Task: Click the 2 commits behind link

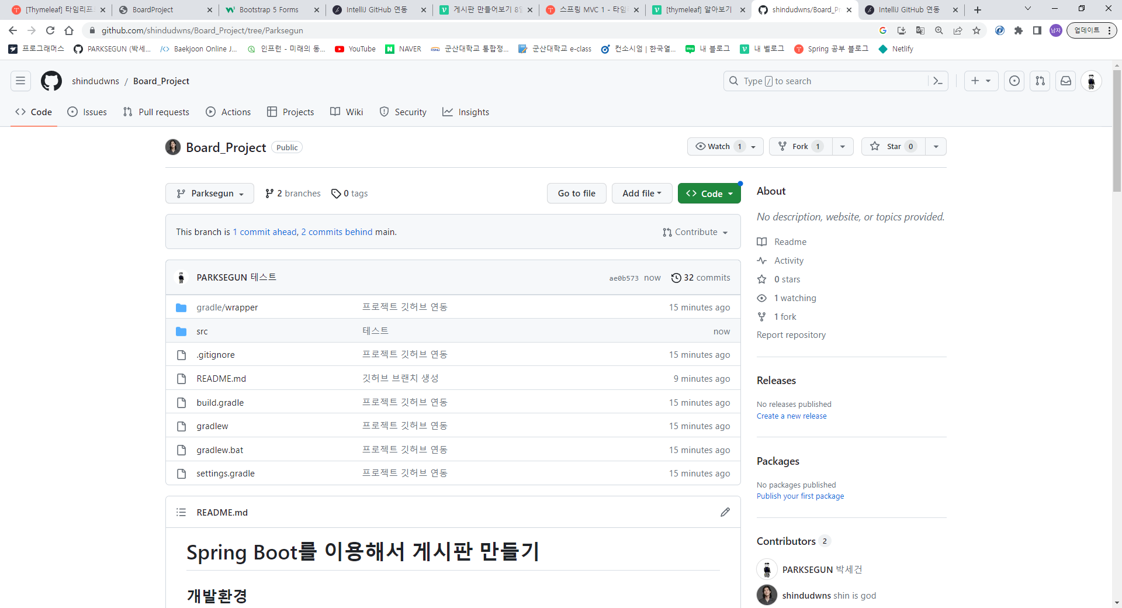Action: pos(337,232)
